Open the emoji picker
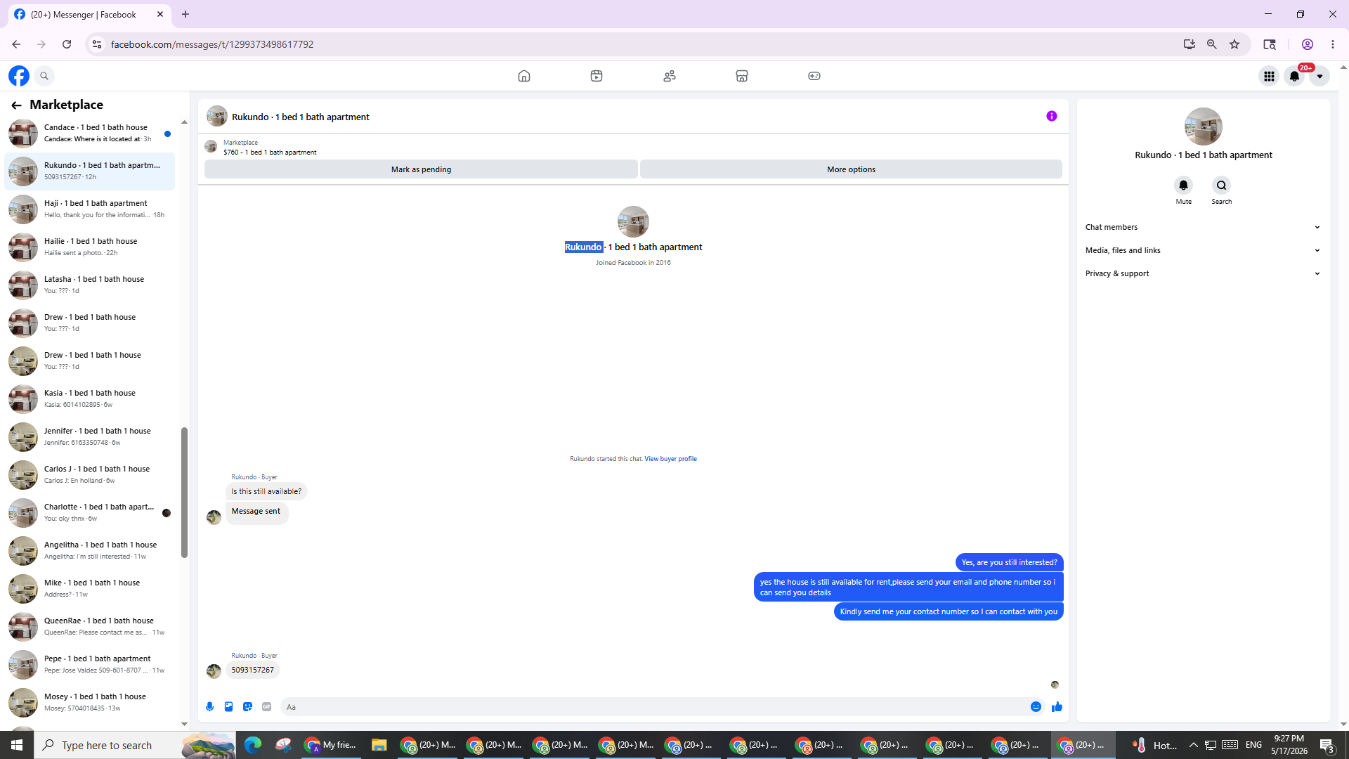Screen dimensions: 1349x759 [1036, 707]
